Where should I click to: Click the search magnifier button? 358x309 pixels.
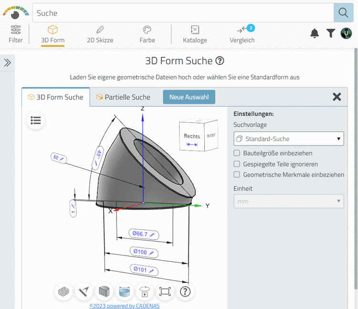(343, 13)
